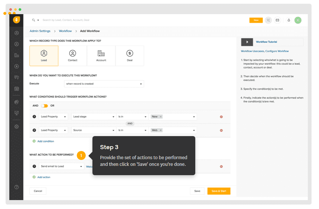The width and height of the screenshot is (319, 209).
Task: Click the Save & Start button
Action: click(219, 191)
